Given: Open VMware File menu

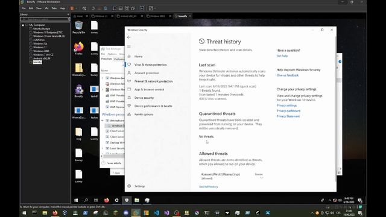Looking at the screenshot, I should [x=24, y=8].
